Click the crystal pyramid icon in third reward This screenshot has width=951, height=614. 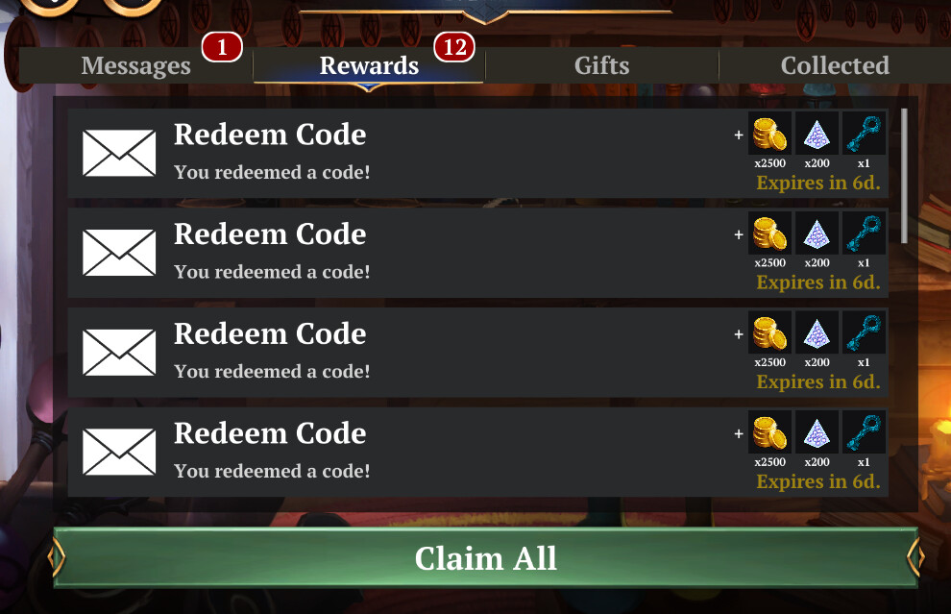coord(817,332)
